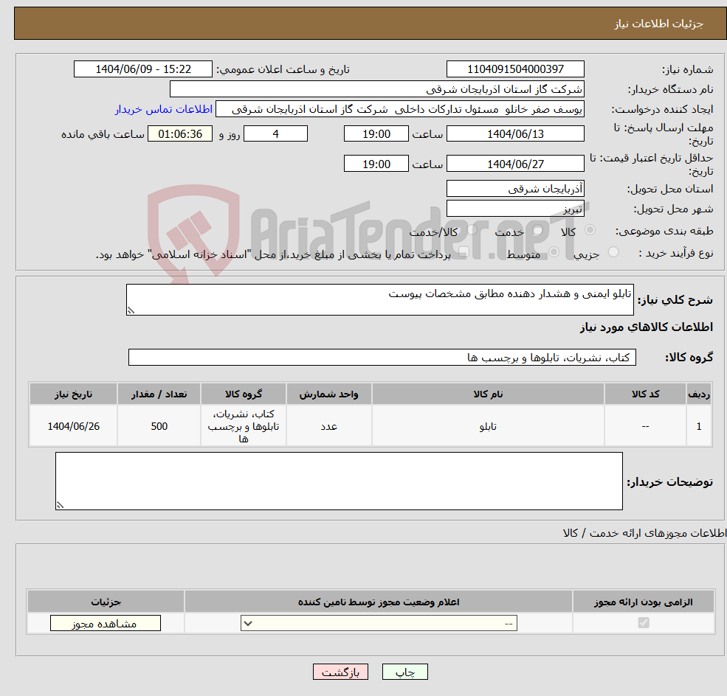Click the بازگشت (Back) button
The height and width of the screenshot is (696, 727).
pos(340,672)
